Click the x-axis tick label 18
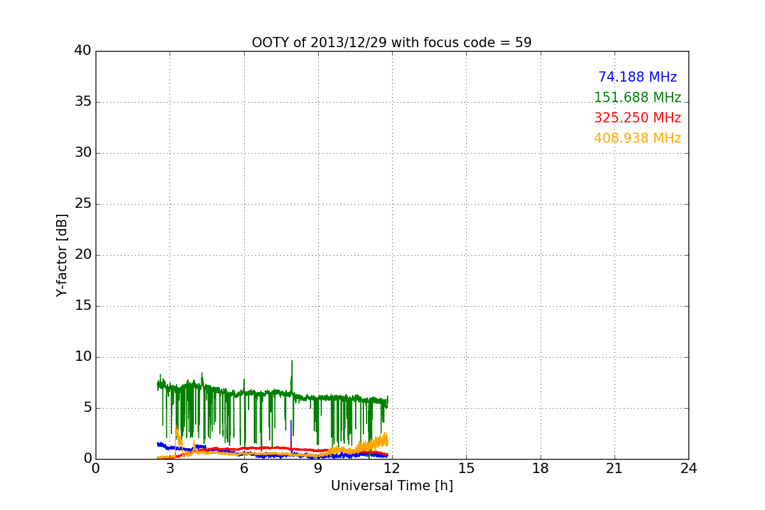Screen dimensions: 765x510 (x=541, y=469)
